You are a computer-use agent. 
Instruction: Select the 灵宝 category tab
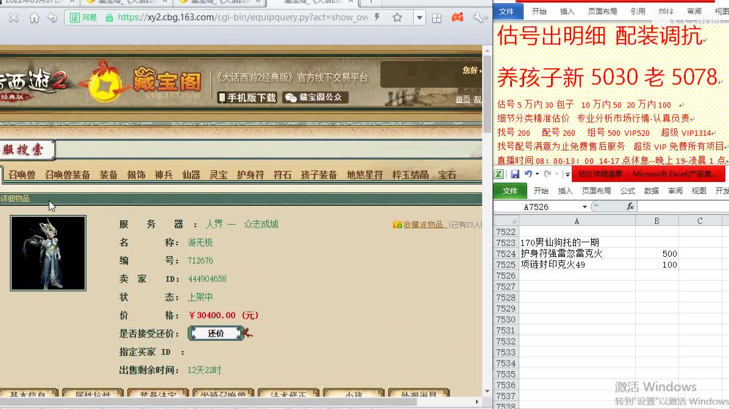pyautogui.click(x=218, y=175)
